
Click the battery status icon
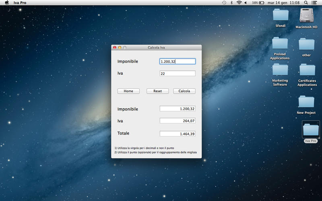click(x=262, y=3)
